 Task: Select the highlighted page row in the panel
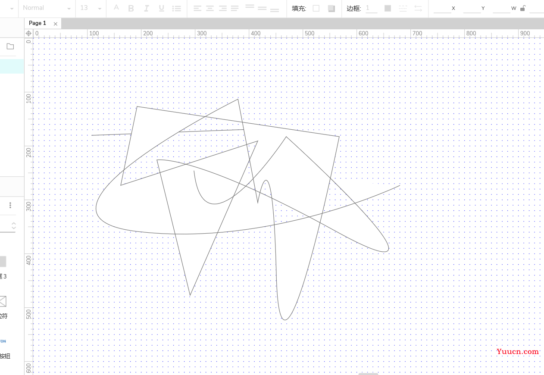click(12, 66)
